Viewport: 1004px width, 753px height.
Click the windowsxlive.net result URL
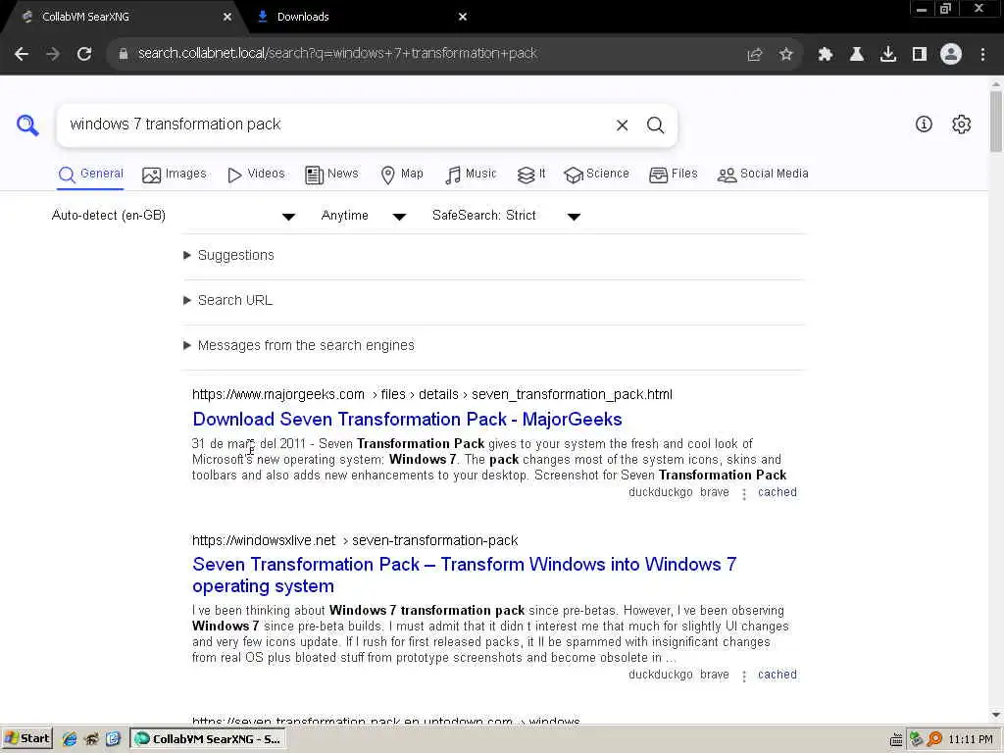pos(355,540)
